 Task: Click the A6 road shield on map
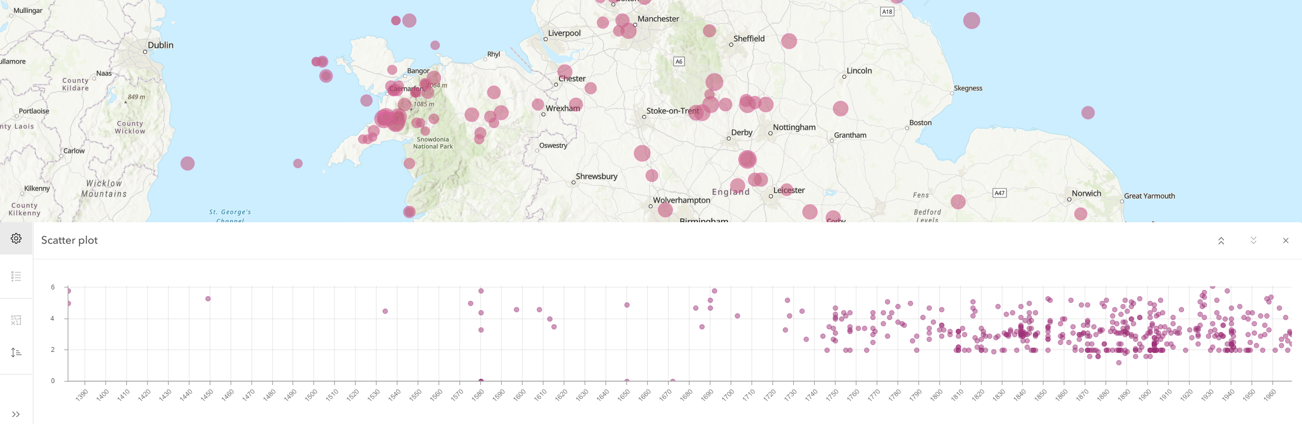click(679, 61)
